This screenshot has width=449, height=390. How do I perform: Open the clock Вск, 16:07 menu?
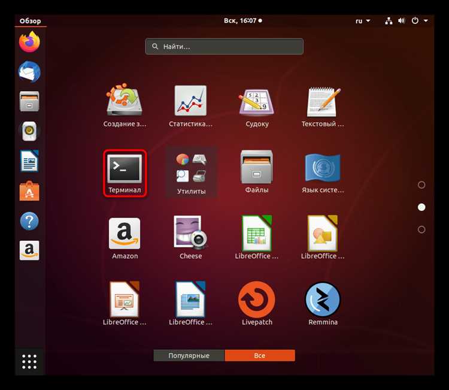point(243,20)
